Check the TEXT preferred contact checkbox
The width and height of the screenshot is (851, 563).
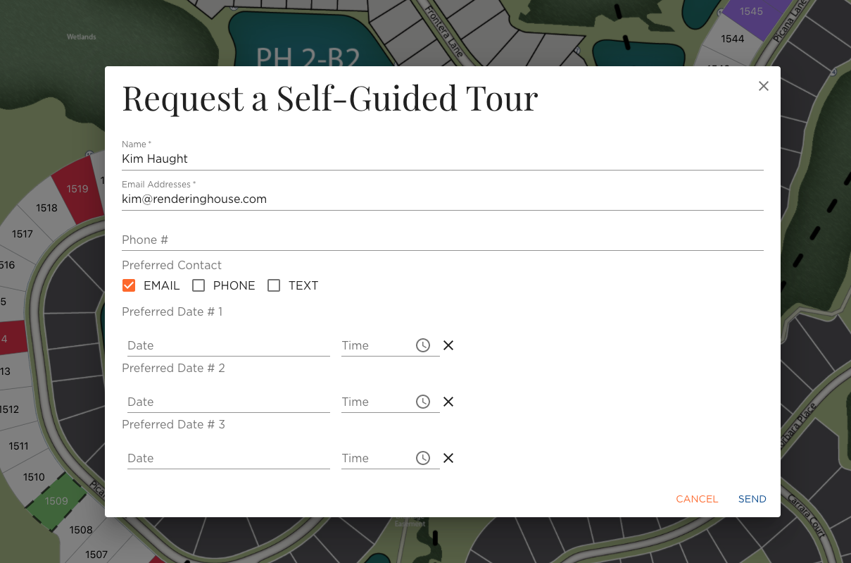[274, 285]
